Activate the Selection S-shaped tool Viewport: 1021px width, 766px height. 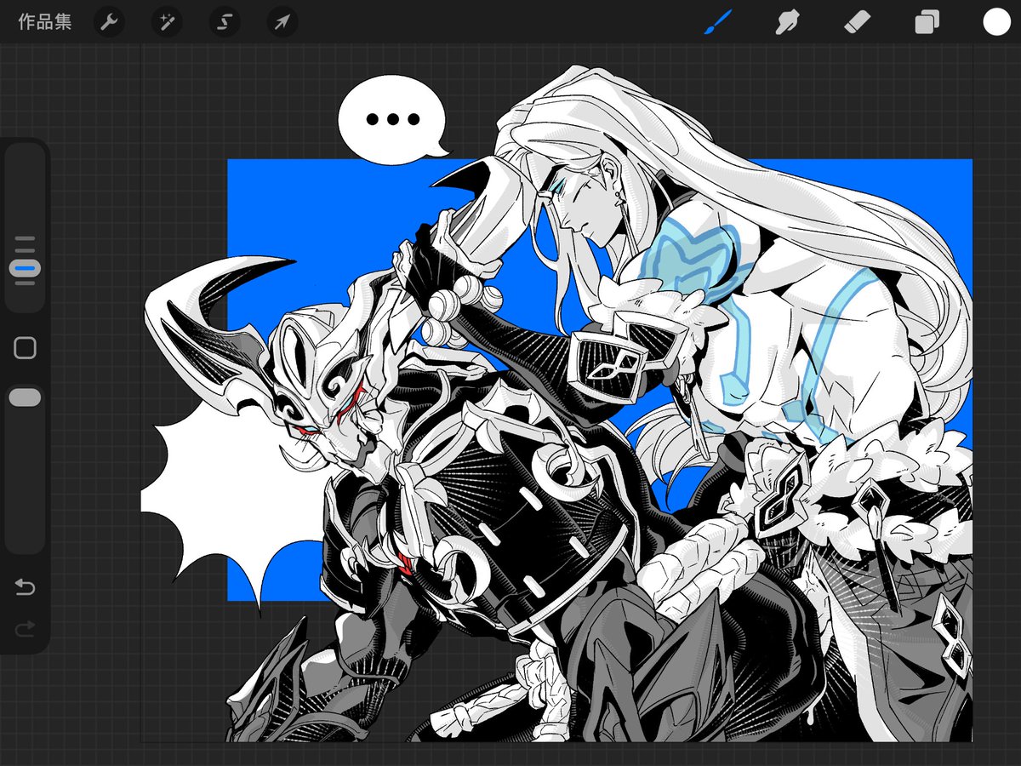coord(225,22)
